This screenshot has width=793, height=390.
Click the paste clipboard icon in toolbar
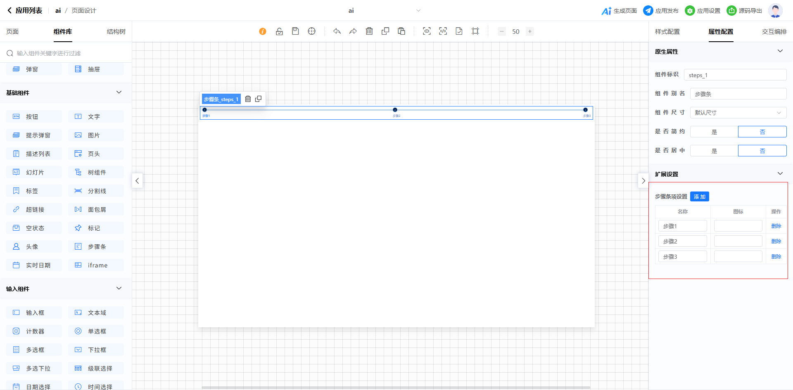tap(401, 31)
